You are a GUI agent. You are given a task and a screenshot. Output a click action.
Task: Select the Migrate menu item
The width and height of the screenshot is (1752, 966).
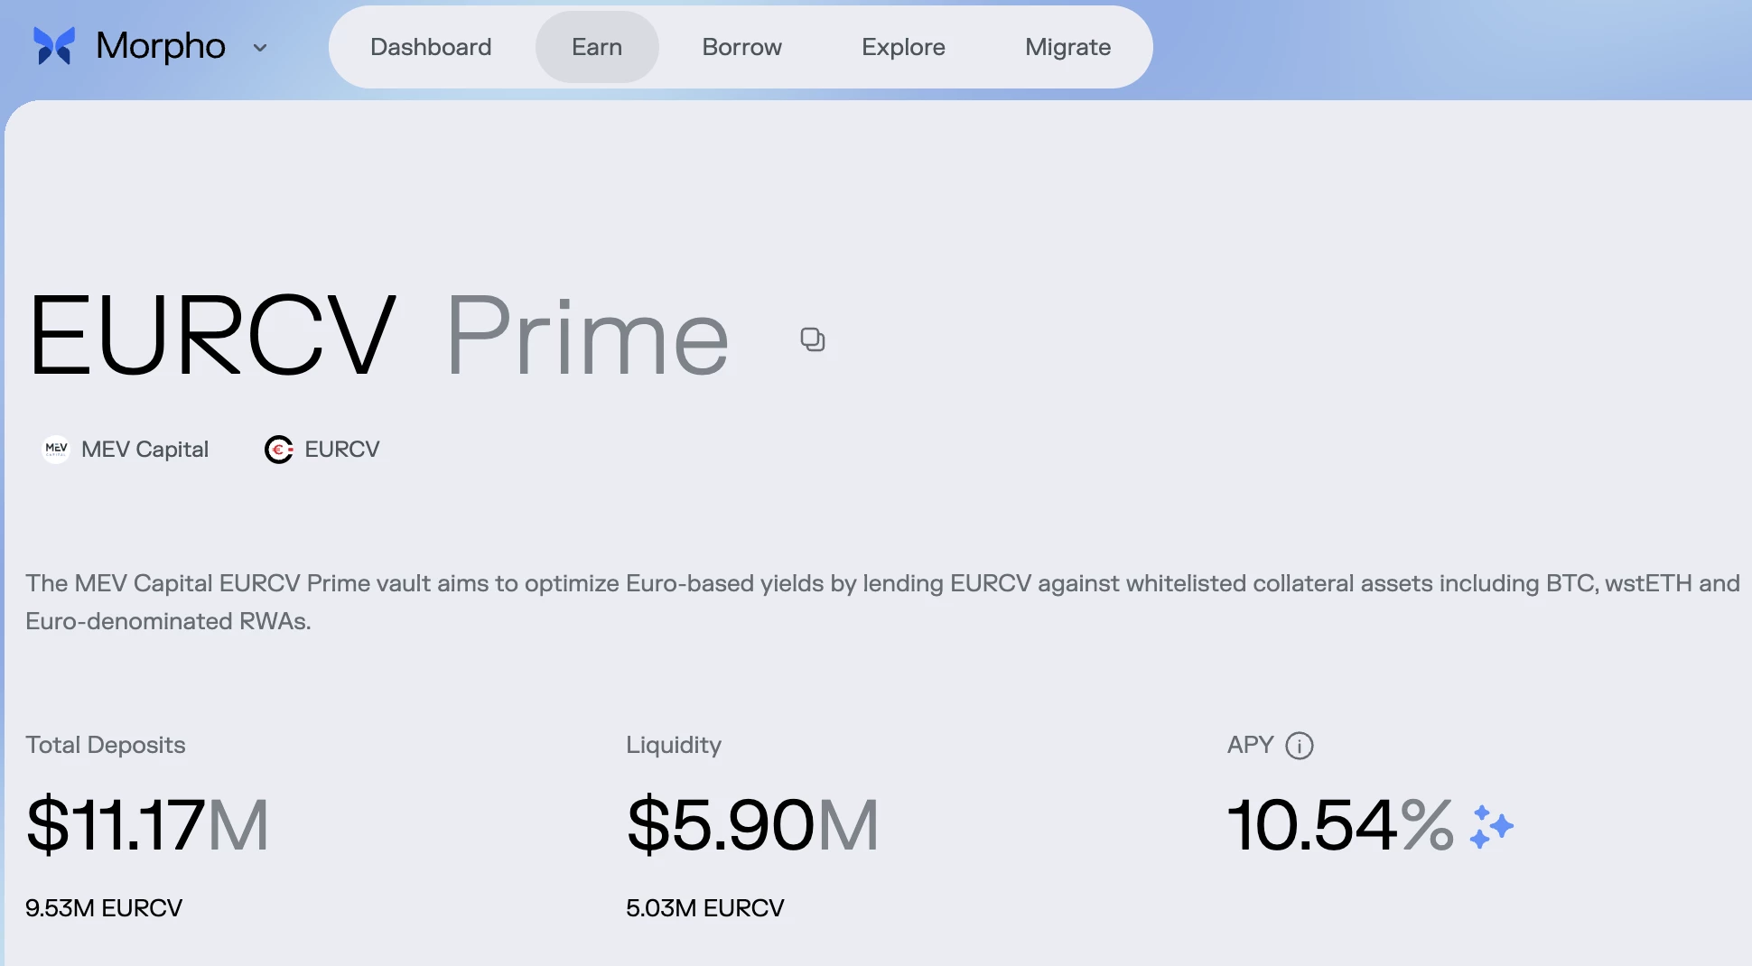click(1067, 46)
